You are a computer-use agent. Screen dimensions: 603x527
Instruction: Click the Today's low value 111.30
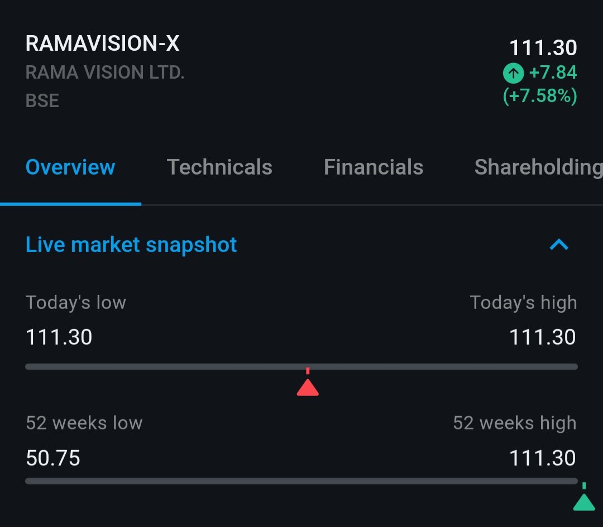click(x=59, y=337)
